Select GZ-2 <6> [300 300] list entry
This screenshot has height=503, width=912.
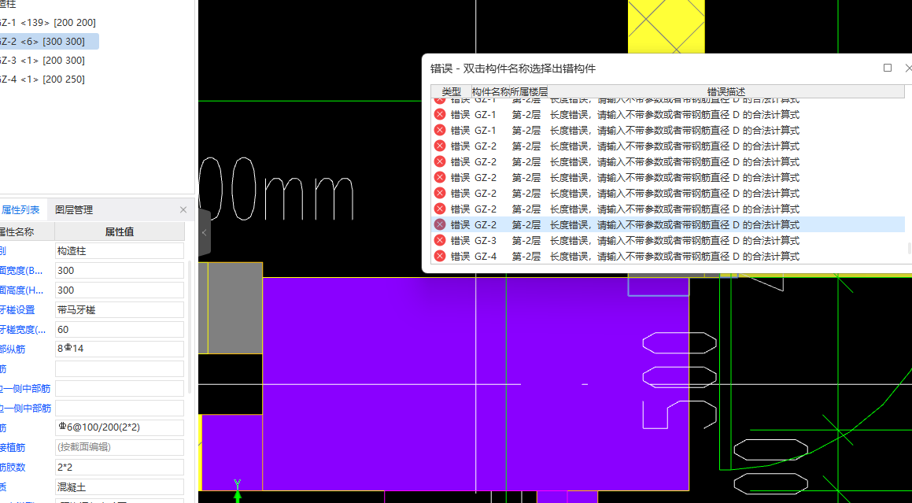(x=49, y=42)
